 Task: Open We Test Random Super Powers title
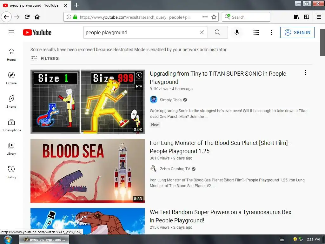tap(221, 216)
